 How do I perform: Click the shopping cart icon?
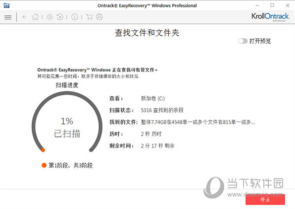click(x=89, y=17)
